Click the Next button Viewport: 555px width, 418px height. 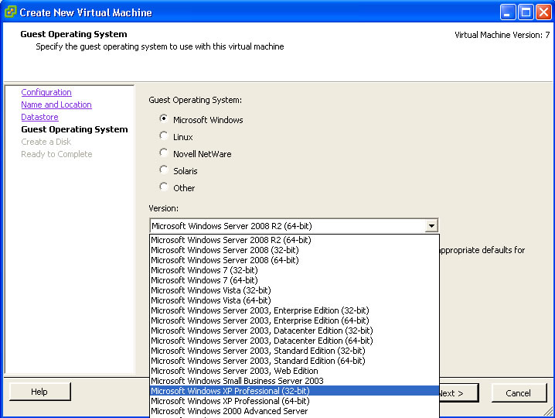(x=458, y=392)
